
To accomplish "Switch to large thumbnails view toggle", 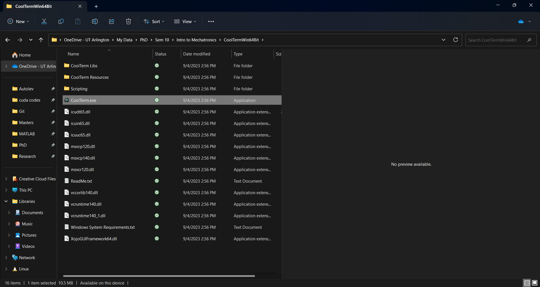I will click(x=535, y=283).
